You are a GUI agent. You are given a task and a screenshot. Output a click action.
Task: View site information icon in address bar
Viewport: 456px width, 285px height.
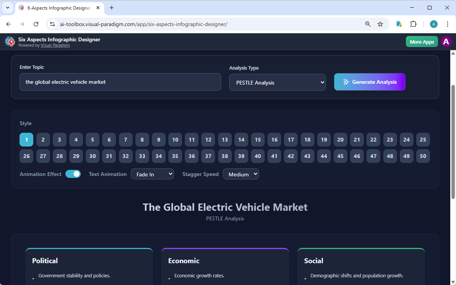(53, 24)
